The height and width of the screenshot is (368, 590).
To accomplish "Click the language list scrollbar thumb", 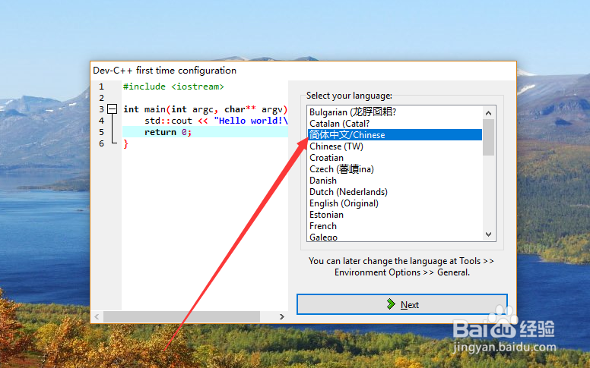I will (x=488, y=137).
